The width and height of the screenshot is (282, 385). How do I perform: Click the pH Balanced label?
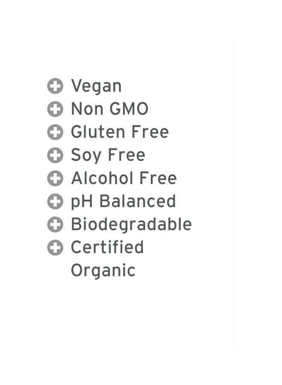point(123,201)
